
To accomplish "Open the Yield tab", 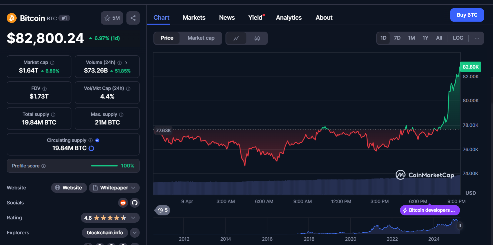I will (x=256, y=18).
